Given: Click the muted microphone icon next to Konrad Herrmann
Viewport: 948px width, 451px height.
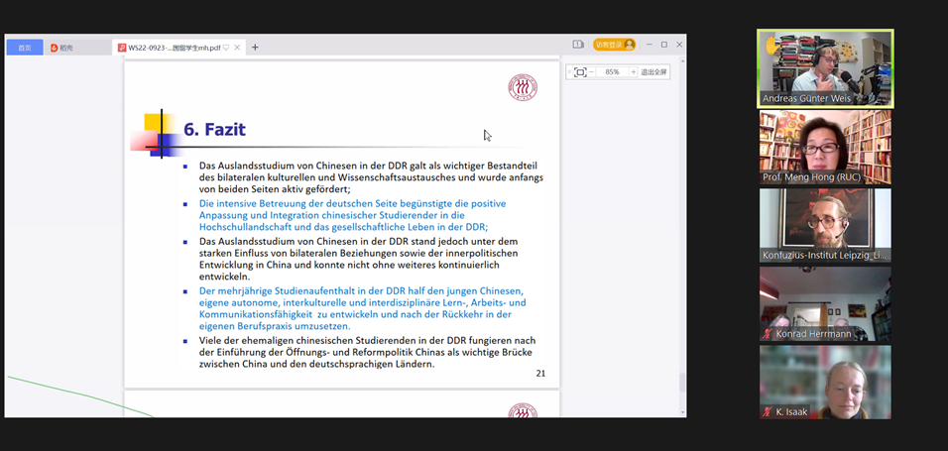Looking at the screenshot, I should pyautogui.click(x=768, y=334).
